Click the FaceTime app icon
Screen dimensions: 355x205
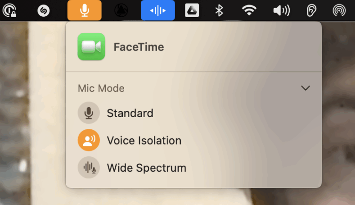point(91,47)
